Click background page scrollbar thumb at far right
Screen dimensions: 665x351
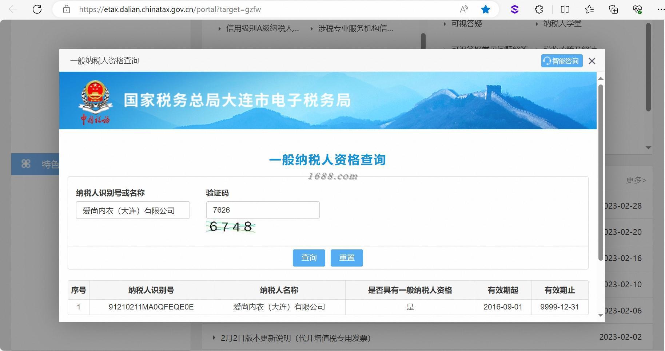coord(648,67)
